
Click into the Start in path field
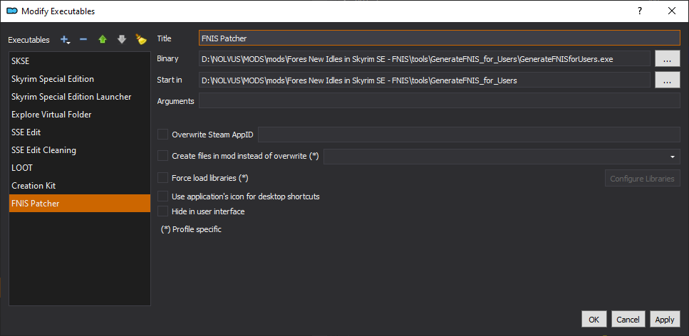(x=425, y=80)
